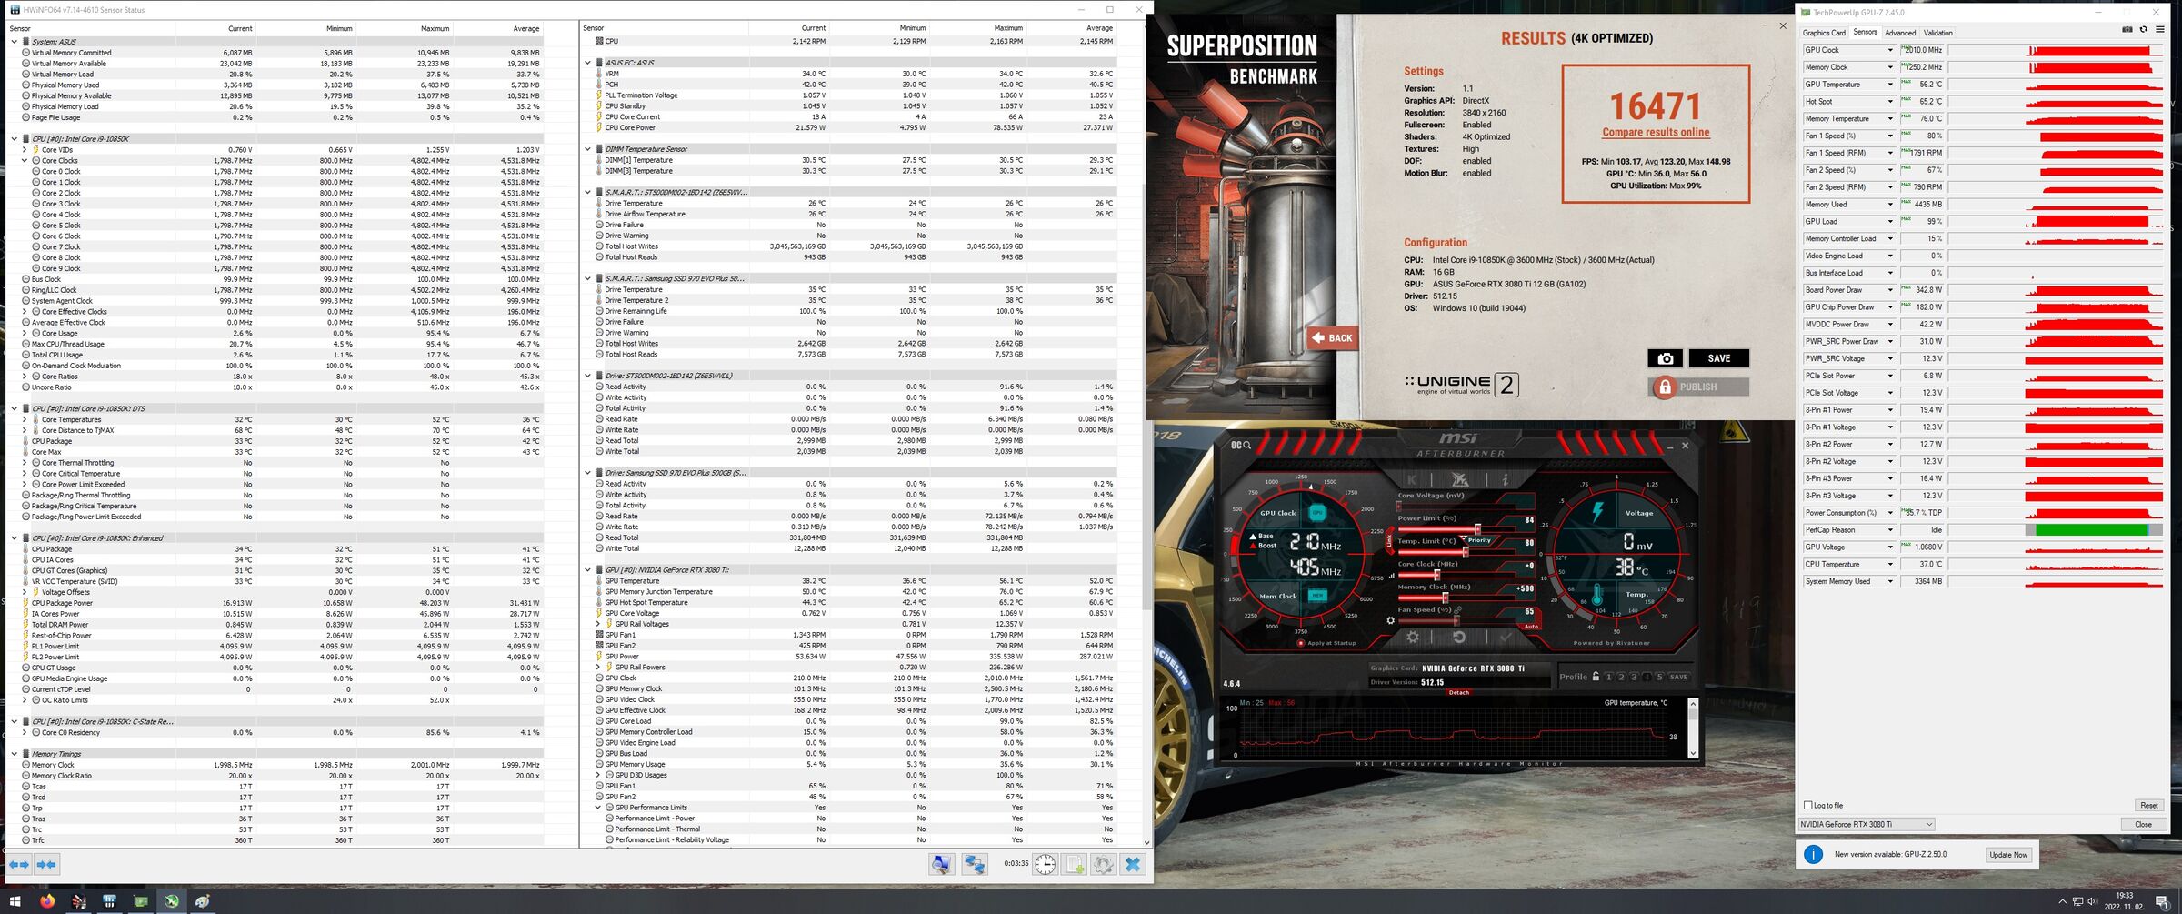
Task: Open GPU-Z graphics card selector combo box
Action: (1867, 824)
